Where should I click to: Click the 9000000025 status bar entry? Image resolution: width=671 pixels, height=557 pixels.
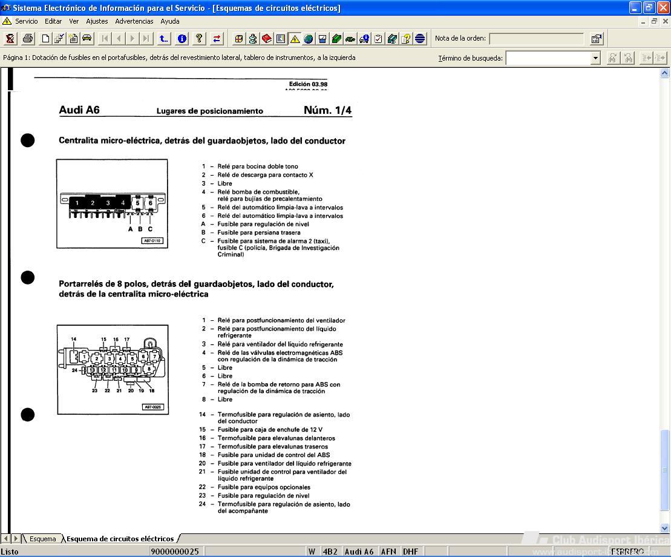pos(175,552)
